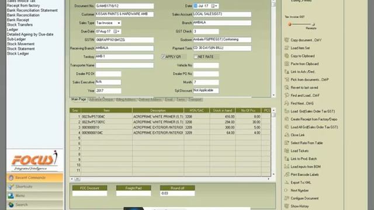Click the Copy to Clipboard icon
Screen dimensions: 374x210
pyautogui.click(x=287, y=56)
